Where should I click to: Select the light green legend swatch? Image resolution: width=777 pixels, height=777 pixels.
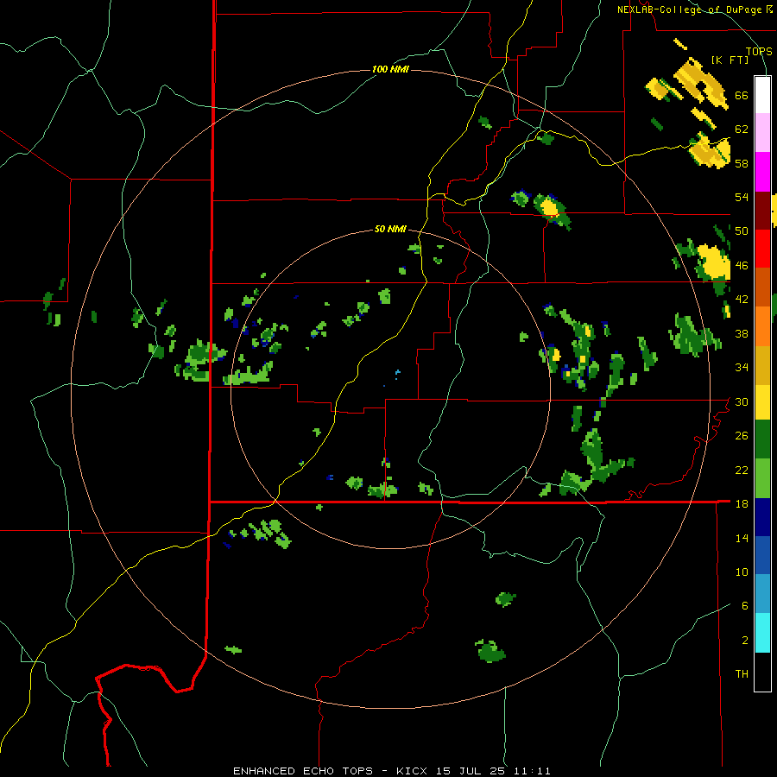[x=762, y=478]
